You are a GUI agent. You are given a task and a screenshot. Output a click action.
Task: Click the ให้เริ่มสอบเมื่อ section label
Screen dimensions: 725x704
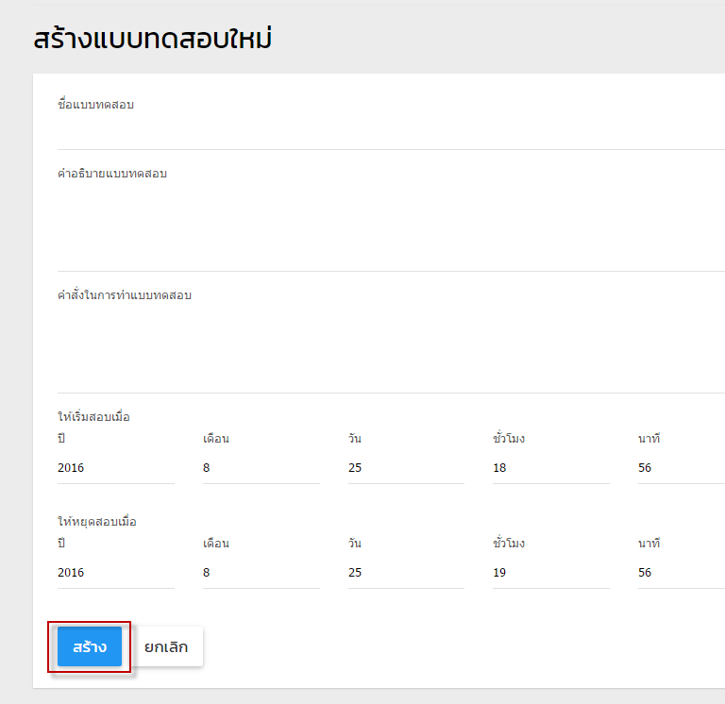coord(93,416)
